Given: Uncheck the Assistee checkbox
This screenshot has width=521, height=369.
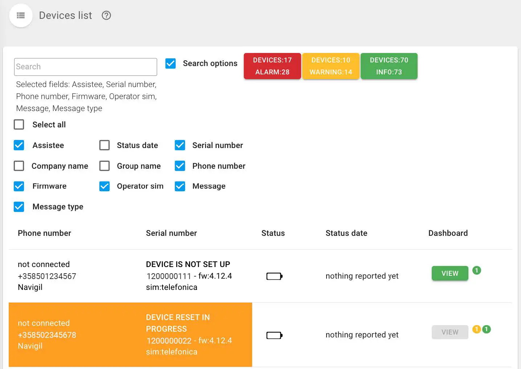Looking at the screenshot, I should click(19, 145).
